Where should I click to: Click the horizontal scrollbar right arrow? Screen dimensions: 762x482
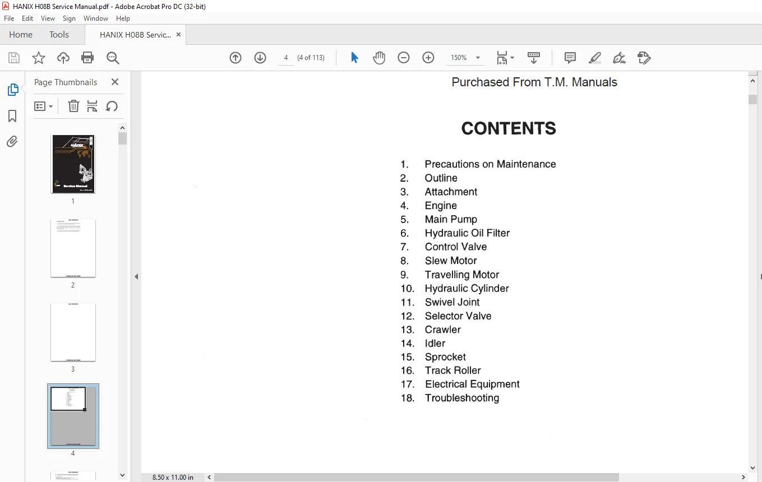click(744, 478)
